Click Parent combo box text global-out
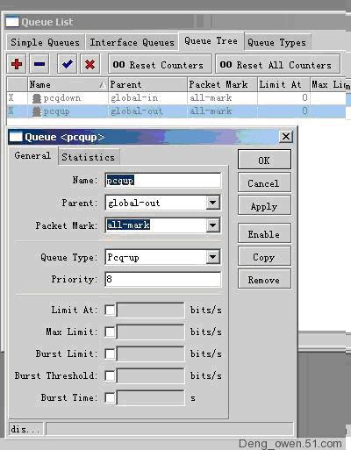The image size is (351, 450). click(x=134, y=203)
